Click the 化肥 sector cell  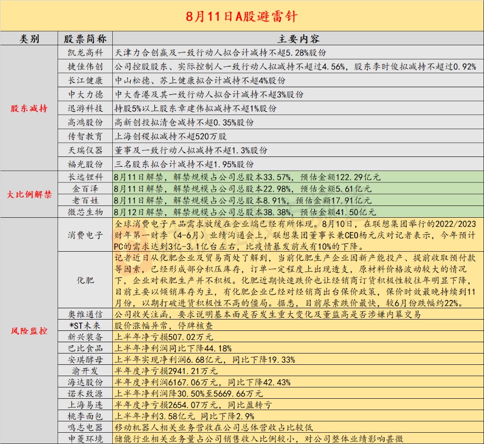85,280
